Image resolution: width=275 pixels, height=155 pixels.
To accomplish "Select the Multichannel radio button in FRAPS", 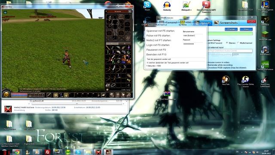I will pos(238,43).
